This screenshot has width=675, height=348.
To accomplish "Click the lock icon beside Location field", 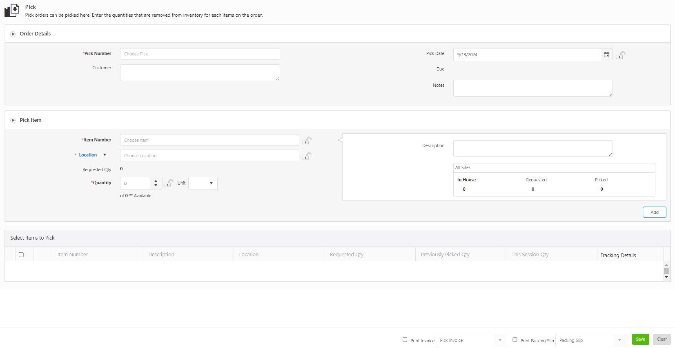I will pyautogui.click(x=307, y=156).
